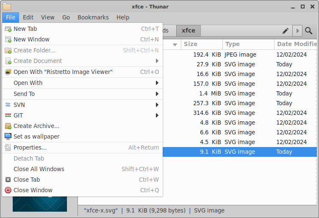The image size is (319, 218).
Task: Expand the SVN submenu arrow
Action: (x=157, y=105)
